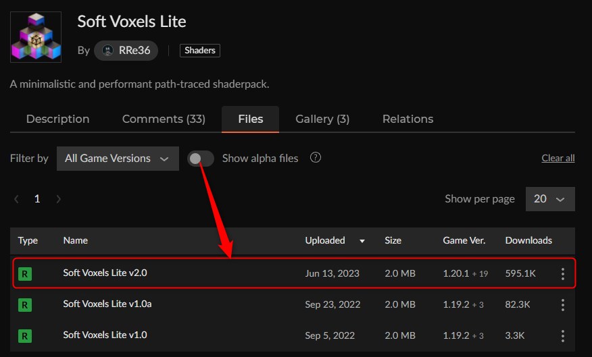
Task: Click 595.1K downloads value
Action: [520, 273]
